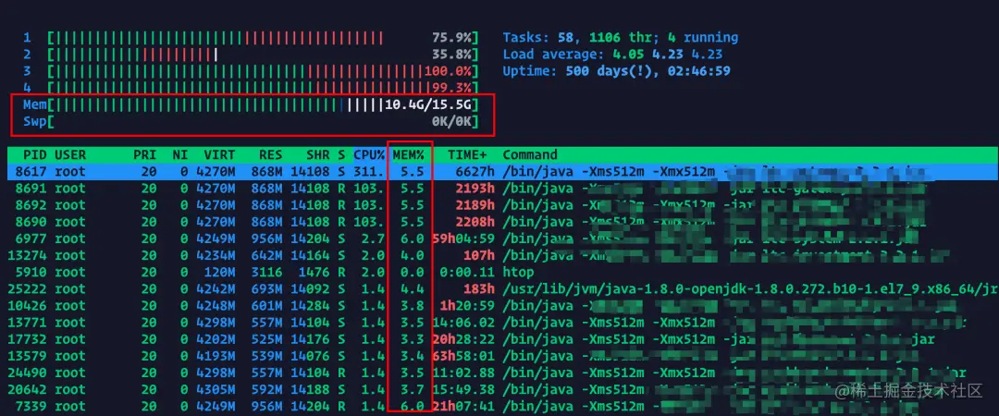This screenshot has height=416, width=999.
Task: Click the CPU 3 meter at 100.0%
Action: pos(251,70)
